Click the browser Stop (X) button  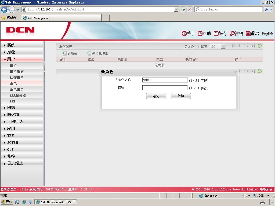[x=190, y=9]
